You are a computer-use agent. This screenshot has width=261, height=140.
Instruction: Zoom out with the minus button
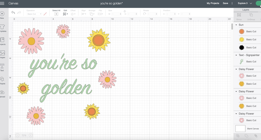pyautogui.click(x=17, y=135)
